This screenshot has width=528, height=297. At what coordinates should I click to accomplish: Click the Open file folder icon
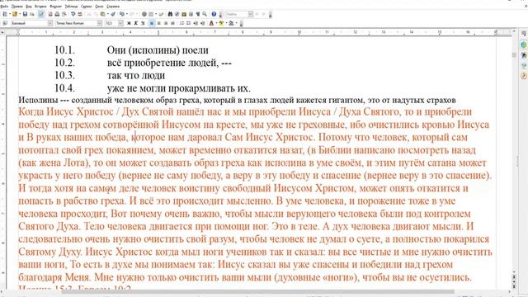tap(15, 14)
